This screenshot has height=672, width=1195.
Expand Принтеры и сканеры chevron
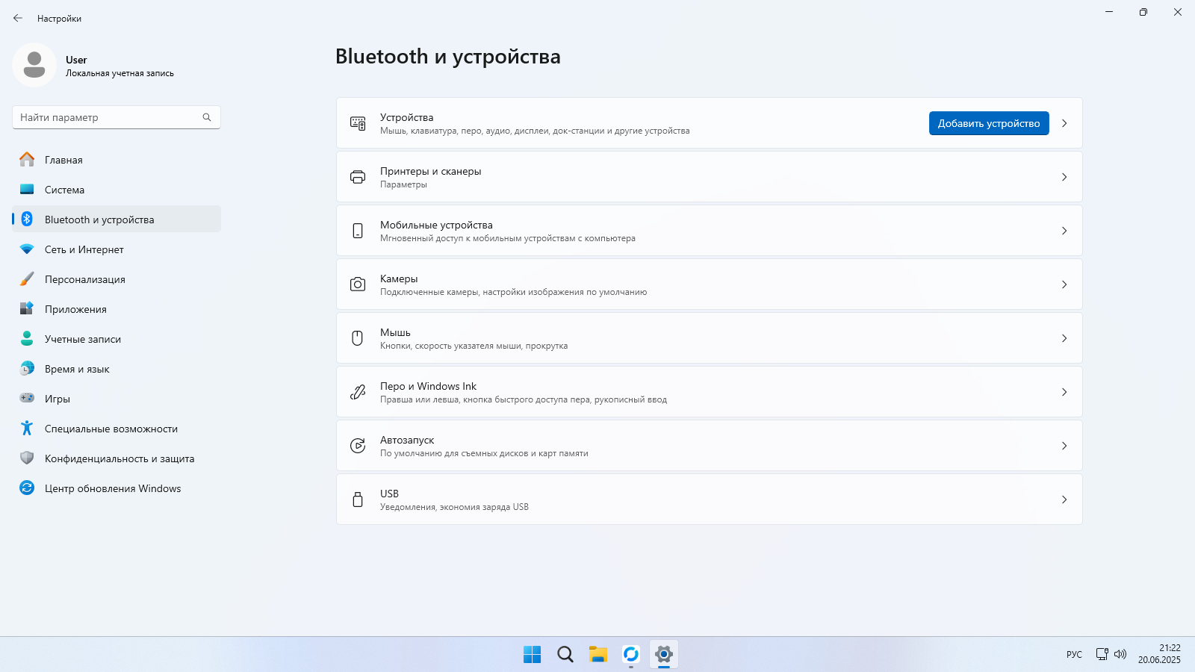coord(1064,177)
